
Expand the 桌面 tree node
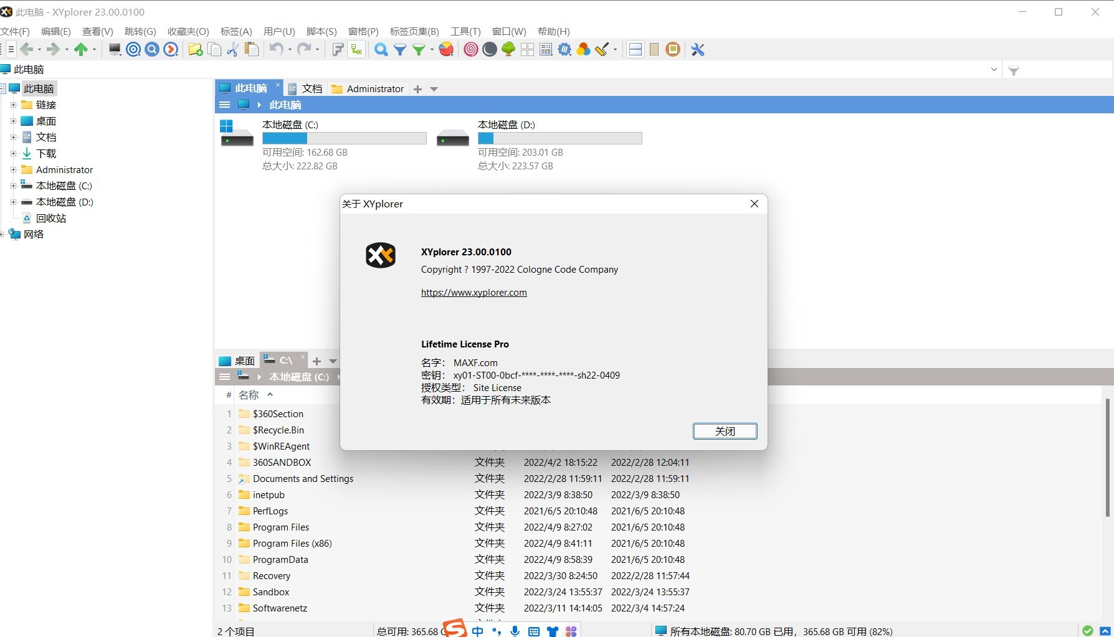13,121
